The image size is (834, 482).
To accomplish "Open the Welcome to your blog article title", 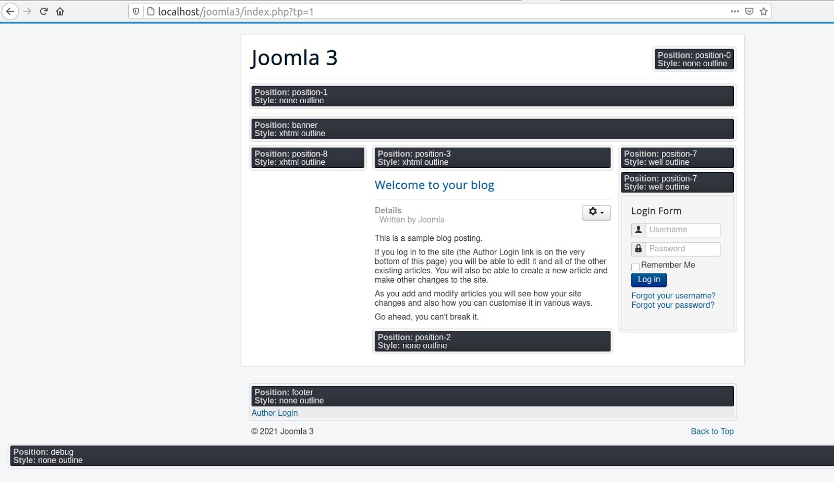I will (434, 185).
